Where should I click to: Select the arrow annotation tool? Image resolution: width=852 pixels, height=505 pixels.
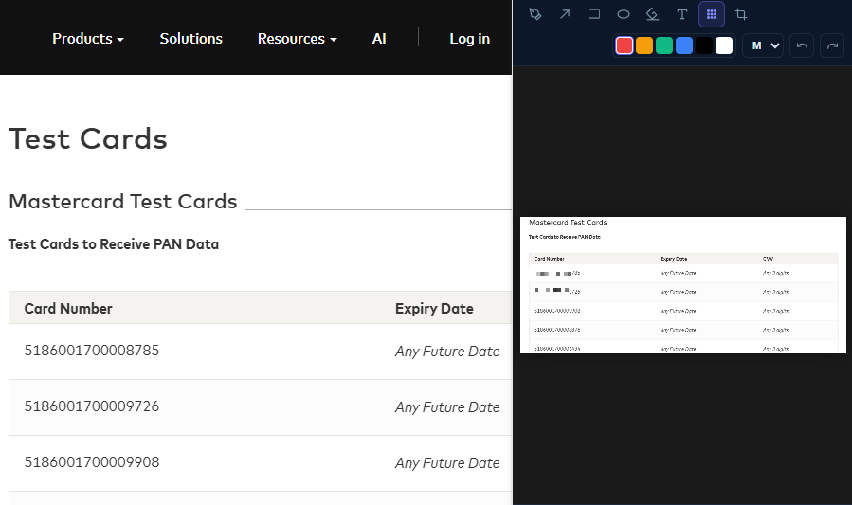[565, 14]
